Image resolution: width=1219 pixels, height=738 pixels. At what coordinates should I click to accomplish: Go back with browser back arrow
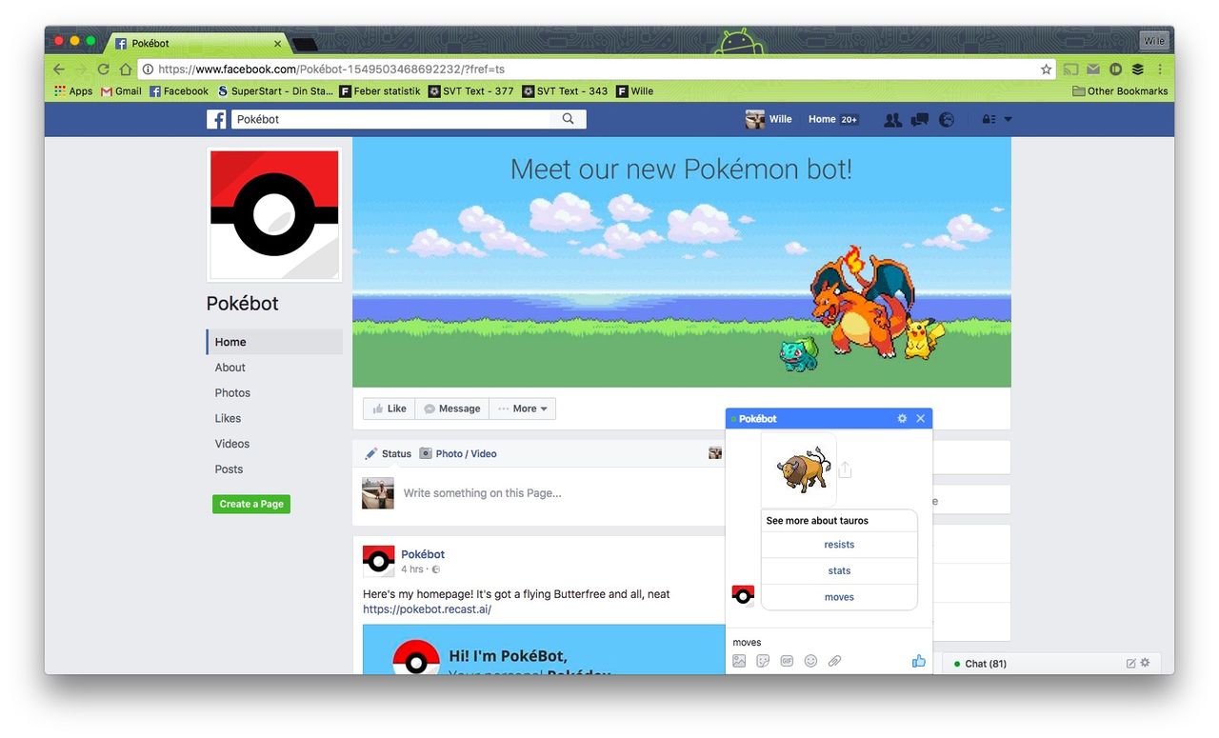point(59,70)
